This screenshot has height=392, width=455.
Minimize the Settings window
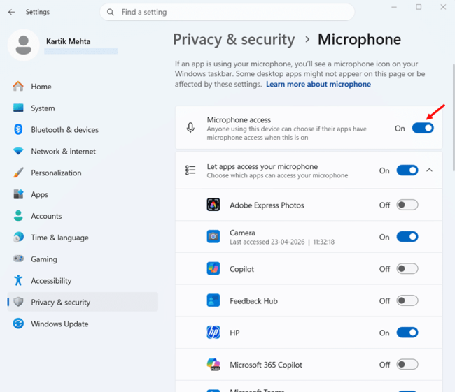394,7
